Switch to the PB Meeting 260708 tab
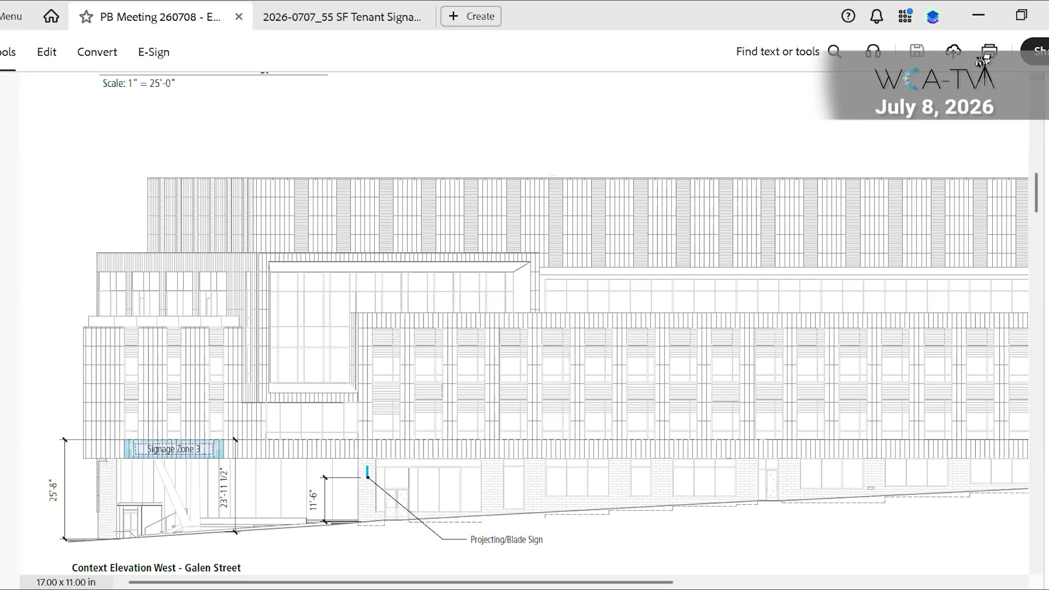Viewport: 1049px width, 590px height. pyautogui.click(x=160, y=17)
